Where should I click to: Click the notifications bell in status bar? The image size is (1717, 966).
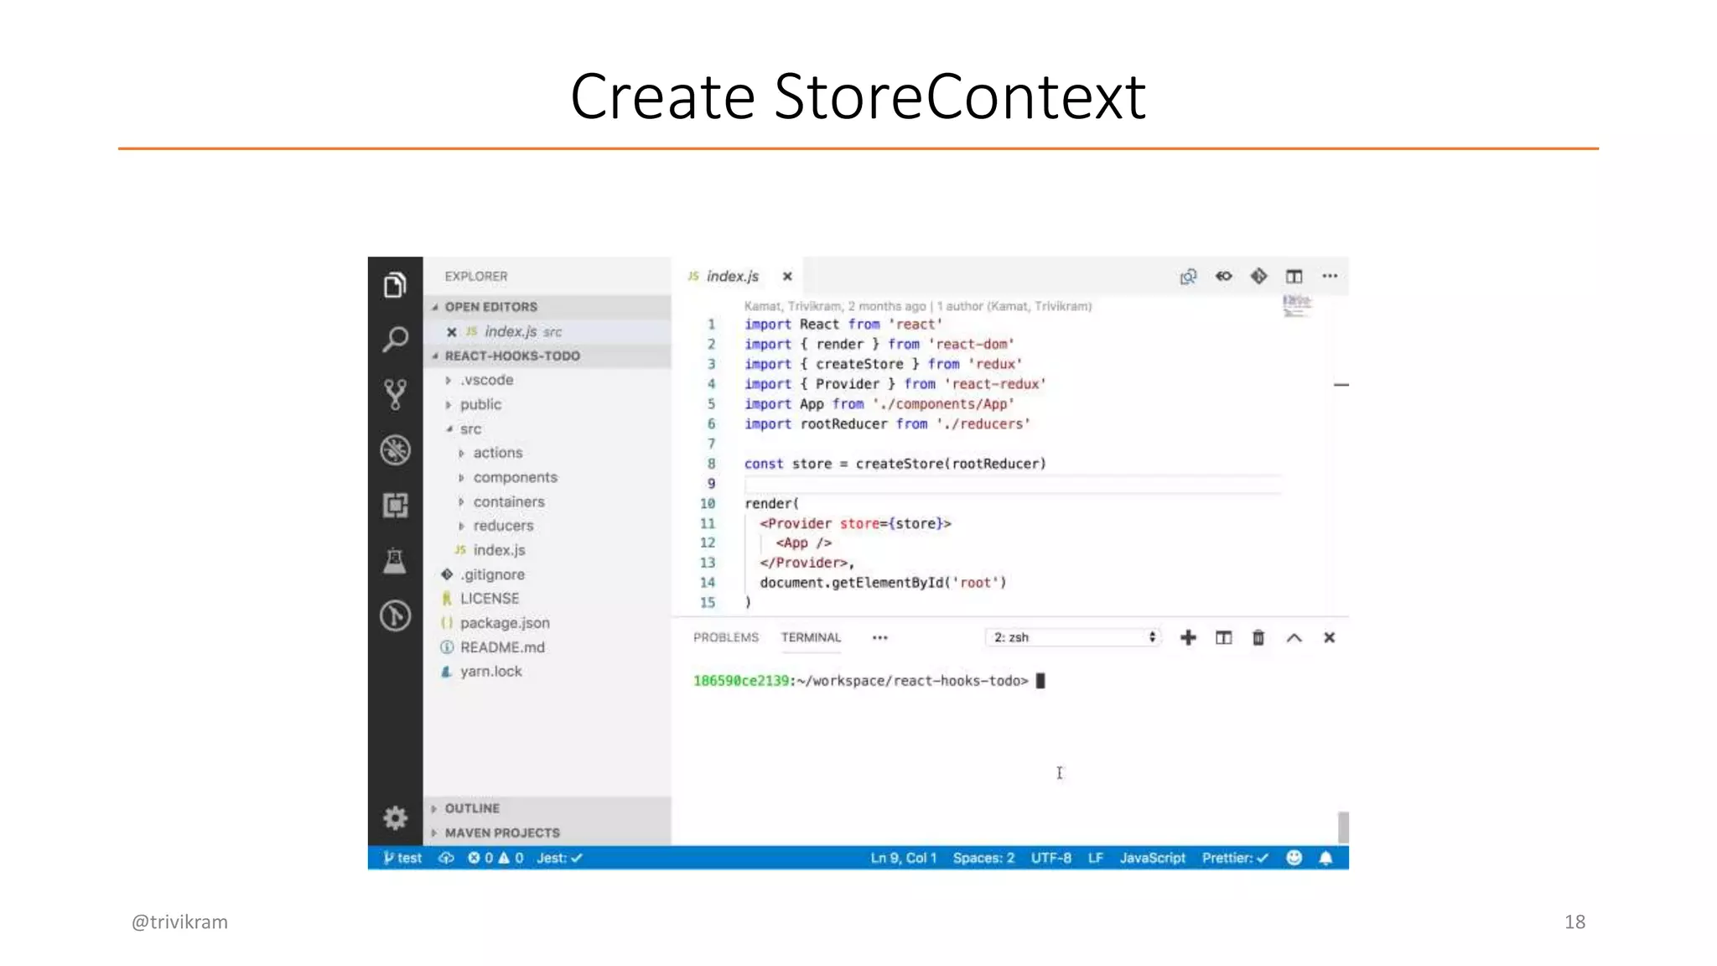[x=1325, y=858]
